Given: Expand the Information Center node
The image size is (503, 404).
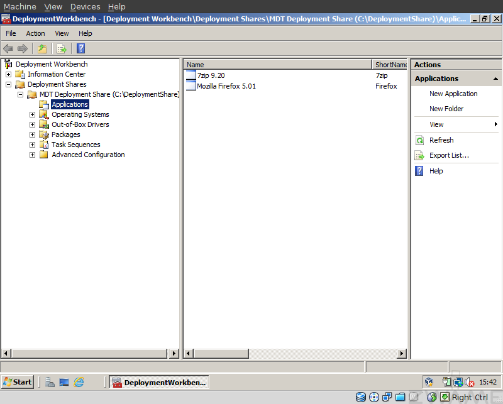Looking at the screenshot, I should click(9, 74).
